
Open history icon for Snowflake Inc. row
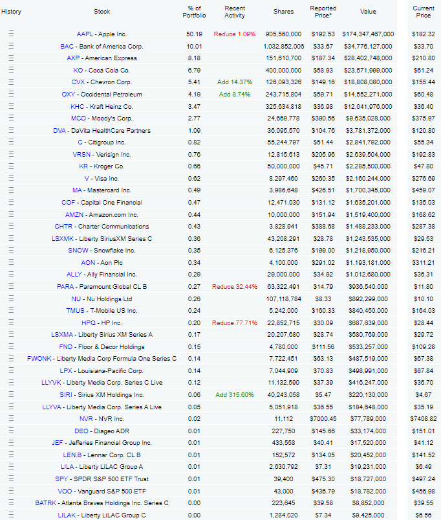click(x=11, y=251)
